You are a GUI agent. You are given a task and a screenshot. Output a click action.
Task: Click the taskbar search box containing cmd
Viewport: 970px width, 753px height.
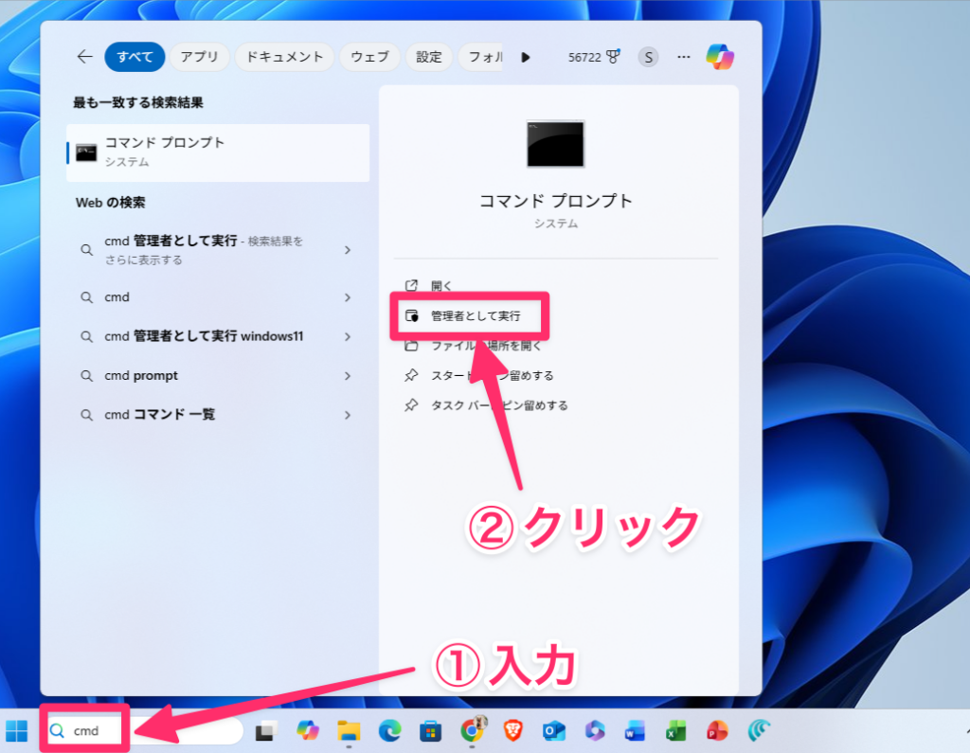click(142, 730)
